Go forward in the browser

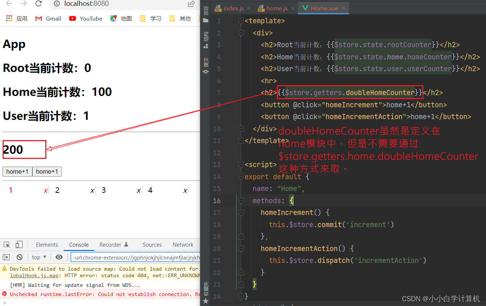[x=24, y=4]
